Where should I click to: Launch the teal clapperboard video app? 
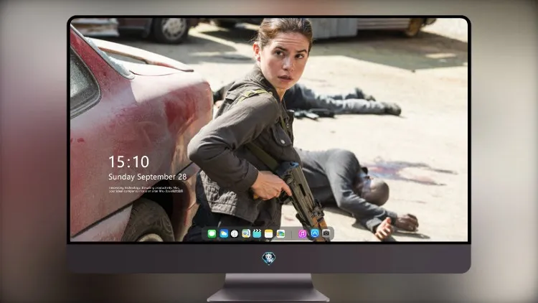pyautogui.click(x=258, y=234)
